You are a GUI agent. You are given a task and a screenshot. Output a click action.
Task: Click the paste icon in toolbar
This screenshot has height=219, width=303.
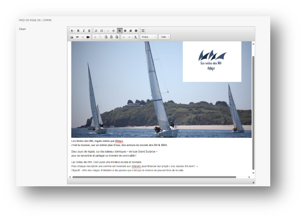pos(106,37)
